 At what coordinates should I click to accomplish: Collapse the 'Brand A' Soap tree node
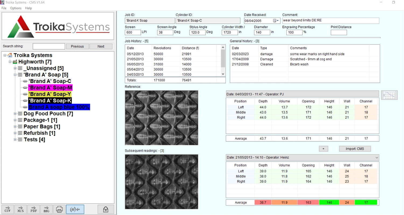click(x=15, y=75)
